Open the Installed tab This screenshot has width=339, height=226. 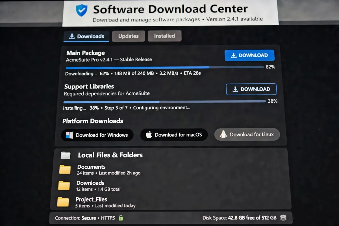pos(164,36)
